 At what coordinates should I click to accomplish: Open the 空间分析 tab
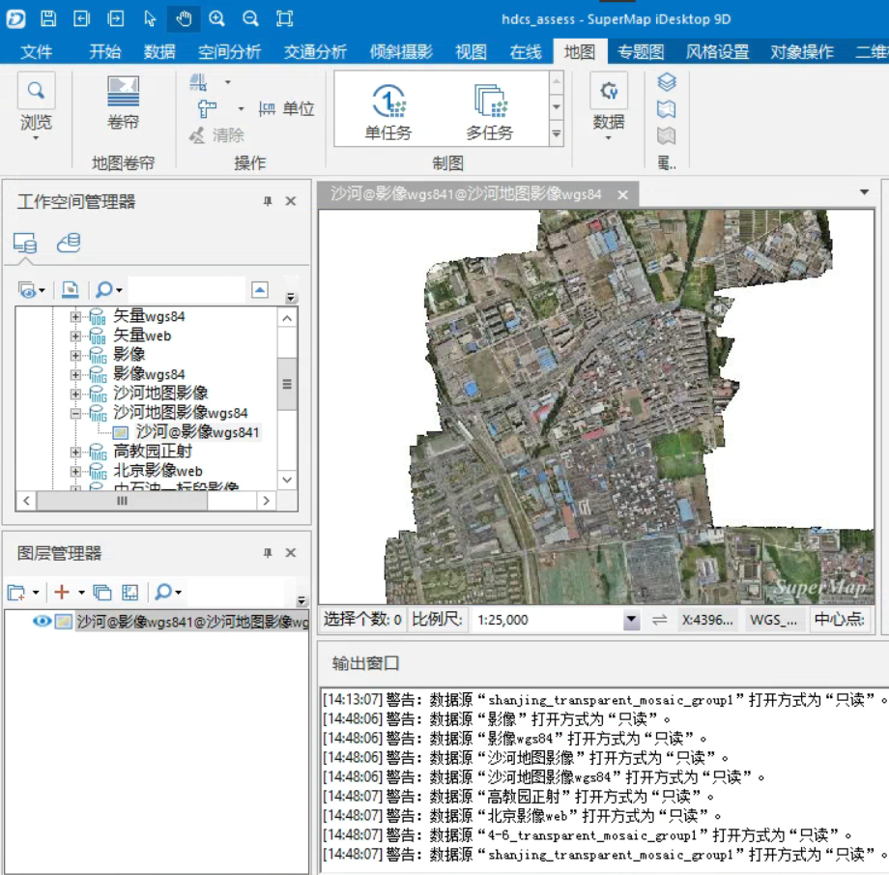(229, 52)
